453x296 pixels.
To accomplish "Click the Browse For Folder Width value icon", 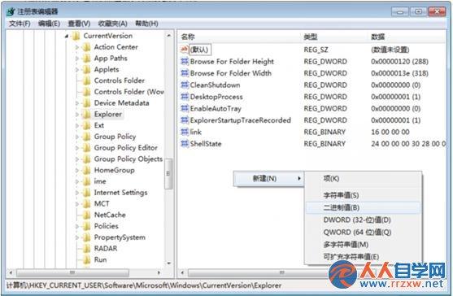I will click(185, 73).
